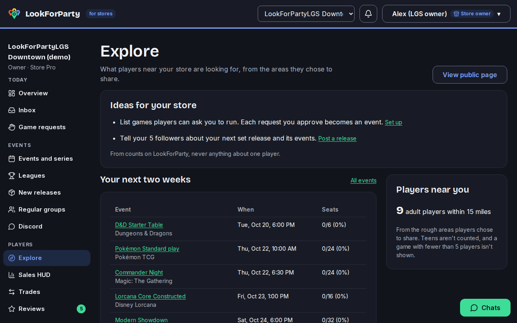Open Commander Night event link

pos(139,273)
